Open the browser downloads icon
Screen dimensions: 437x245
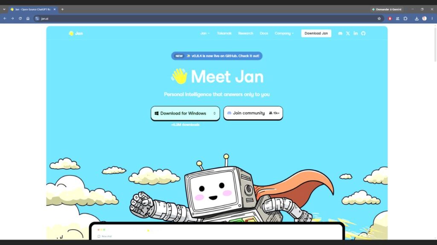point(417,19)
